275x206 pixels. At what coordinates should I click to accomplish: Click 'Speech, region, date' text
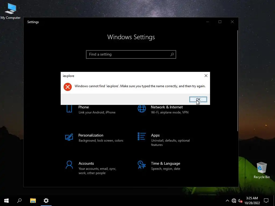click(x=165, y=169)
